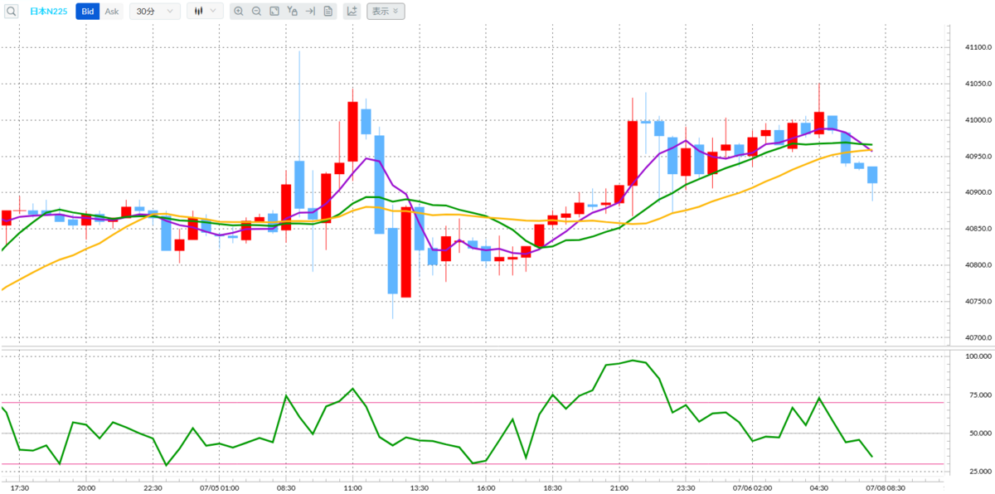
Task: Open the candlestick chart type dropdown
Action: tap(205, 11)
